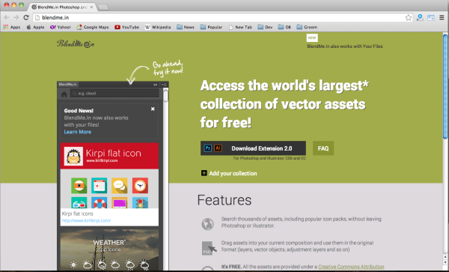449x272 pixels.
Task: Click the NEW badge in the header
Action: tap(312, 37)
